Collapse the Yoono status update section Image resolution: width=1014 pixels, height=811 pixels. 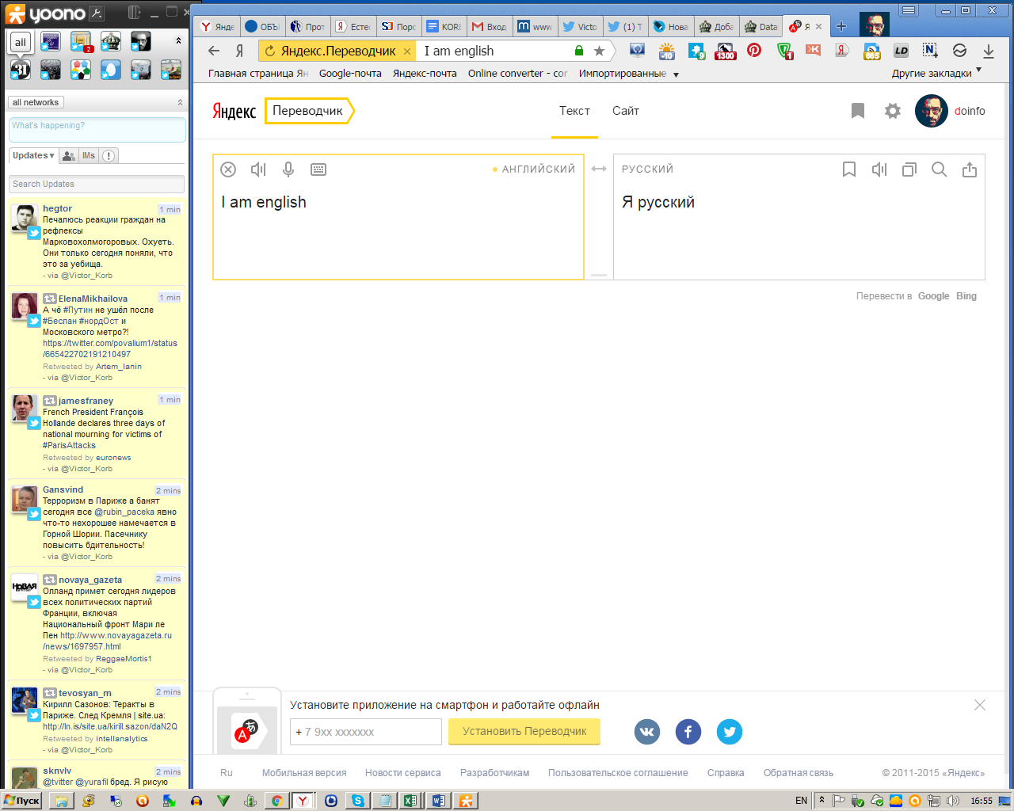click(180, 102)
